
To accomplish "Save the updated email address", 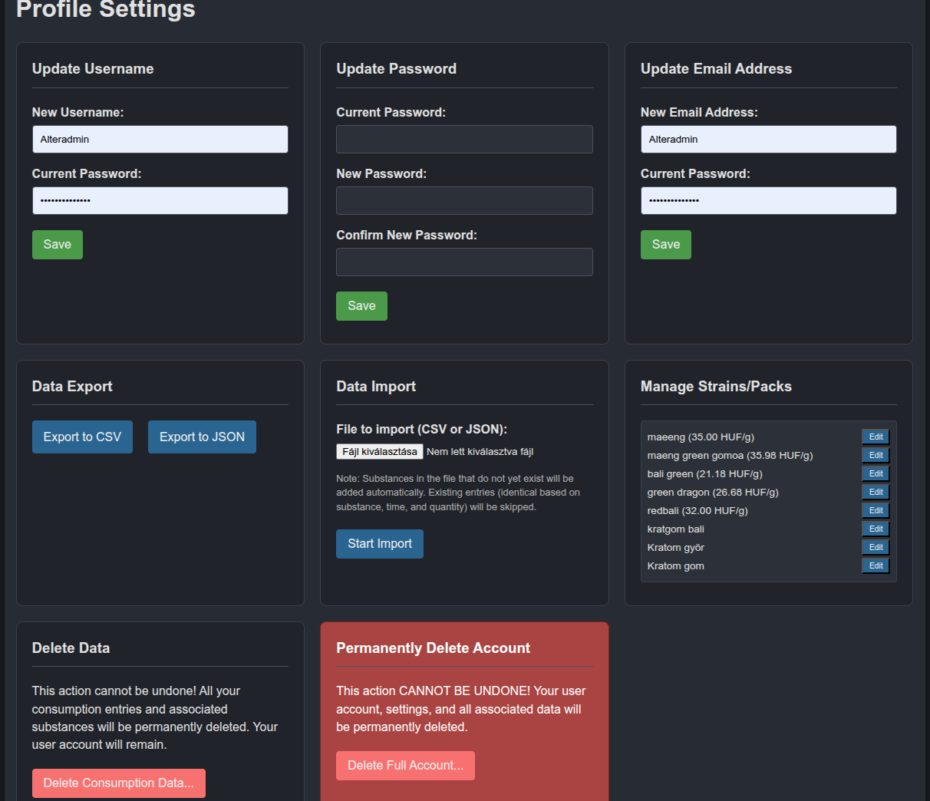I will (x=665, y=245).
